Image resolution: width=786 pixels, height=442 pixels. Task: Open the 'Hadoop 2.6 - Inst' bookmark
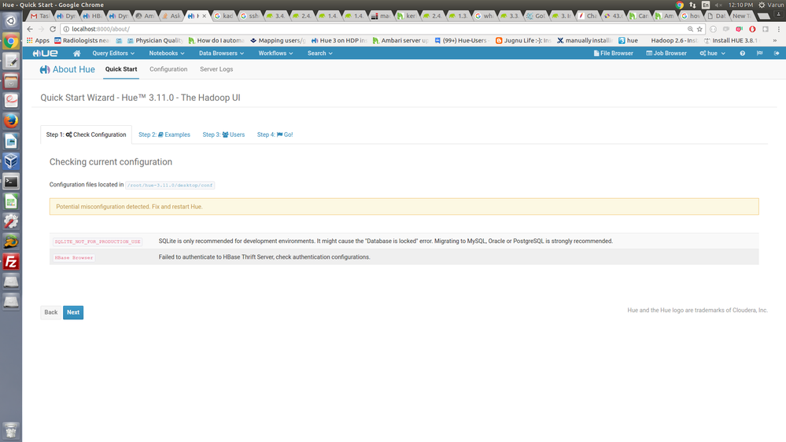[x=673, y=41]
